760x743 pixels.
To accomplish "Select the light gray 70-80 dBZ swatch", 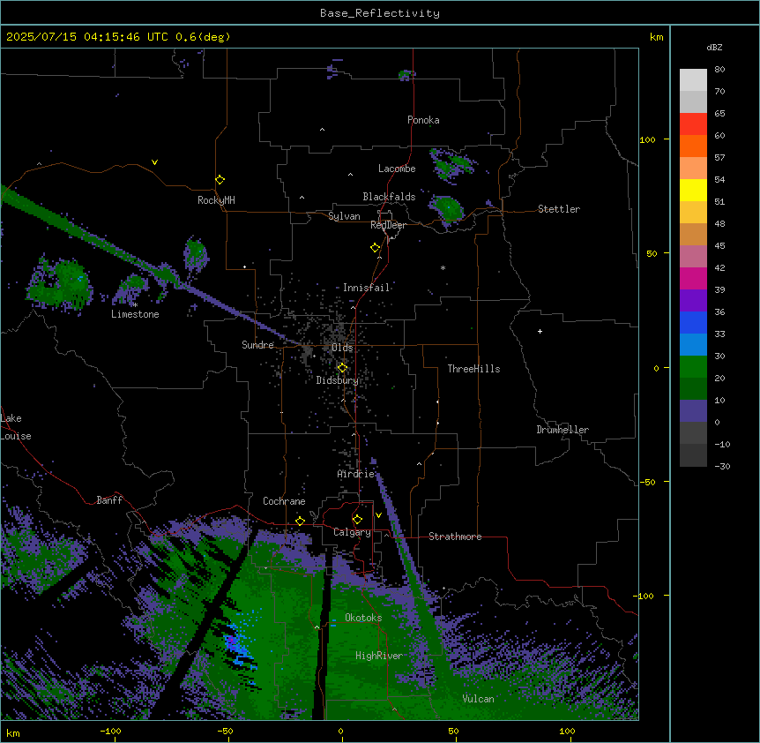I will click(693, 80).
